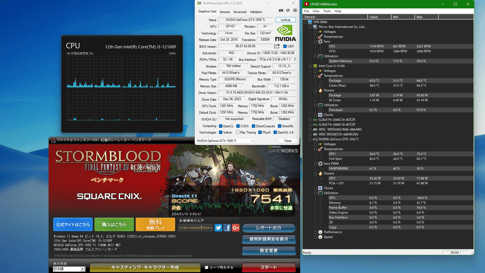Click the GPU Fans PWM icon

click(x=320, y=164)
